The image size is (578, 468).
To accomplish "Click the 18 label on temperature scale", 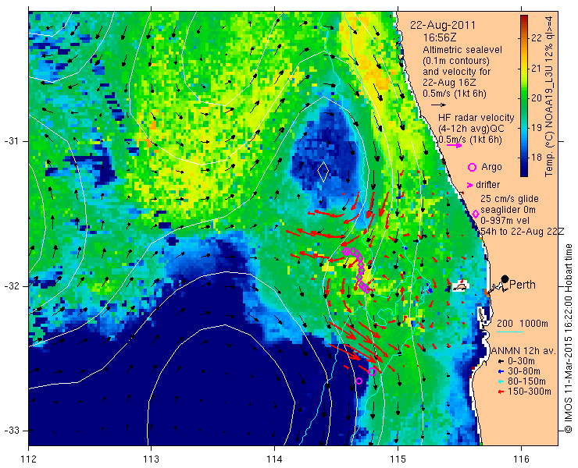I will 537,158.
